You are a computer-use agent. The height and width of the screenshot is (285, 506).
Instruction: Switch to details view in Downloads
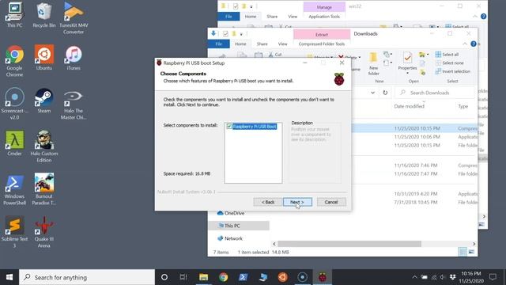click(x=463, y=252)
